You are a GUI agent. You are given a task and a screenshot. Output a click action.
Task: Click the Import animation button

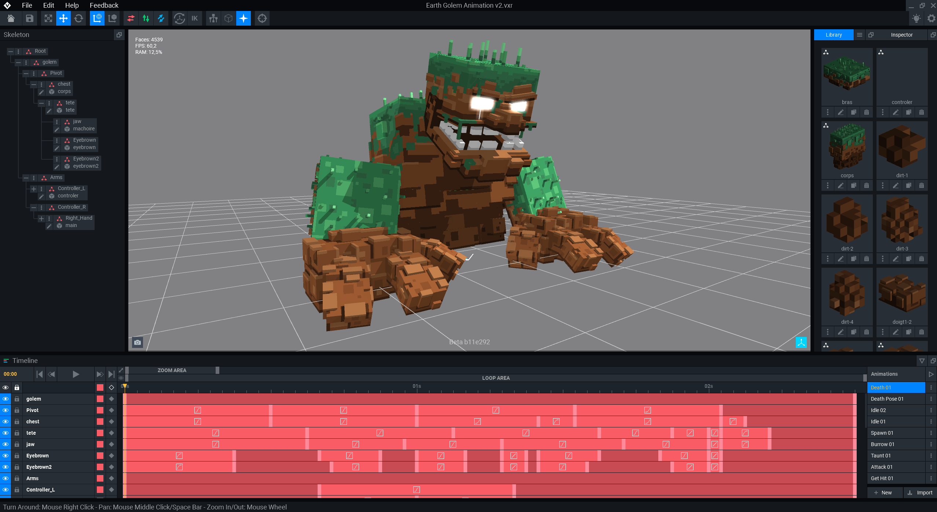(920, 493)
